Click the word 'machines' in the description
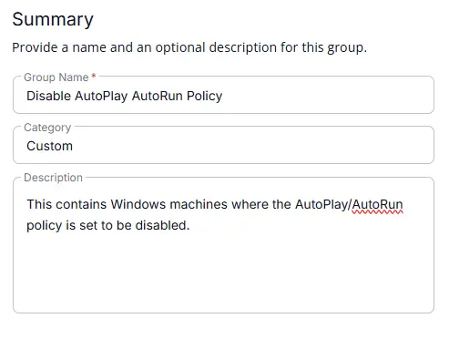Viewport: 449px width, 339px height. (x=199, y=204)
